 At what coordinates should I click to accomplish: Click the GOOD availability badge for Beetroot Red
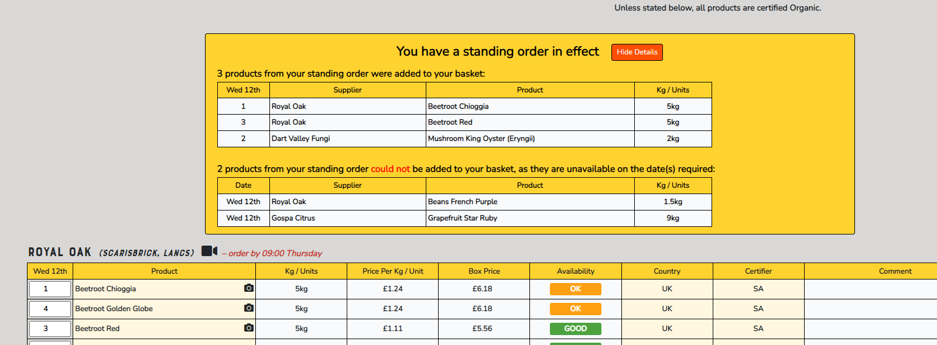click(x=575, y=329)
